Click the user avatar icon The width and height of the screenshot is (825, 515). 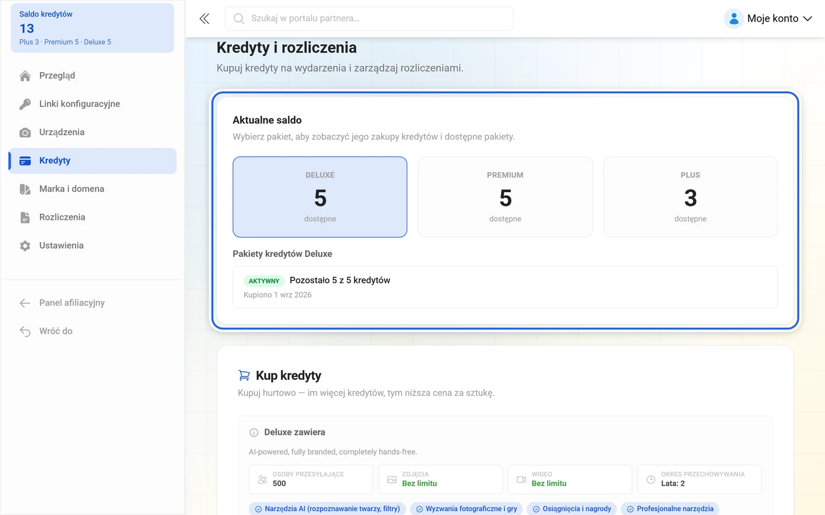pyautogui.click(x=734, y=19)
